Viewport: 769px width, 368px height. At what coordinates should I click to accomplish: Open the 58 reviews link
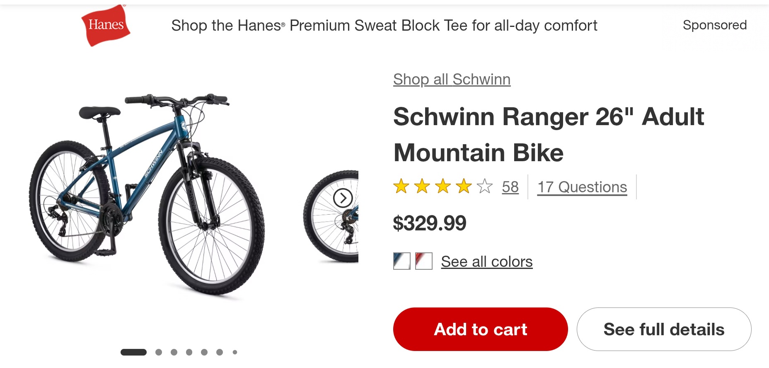510,187
